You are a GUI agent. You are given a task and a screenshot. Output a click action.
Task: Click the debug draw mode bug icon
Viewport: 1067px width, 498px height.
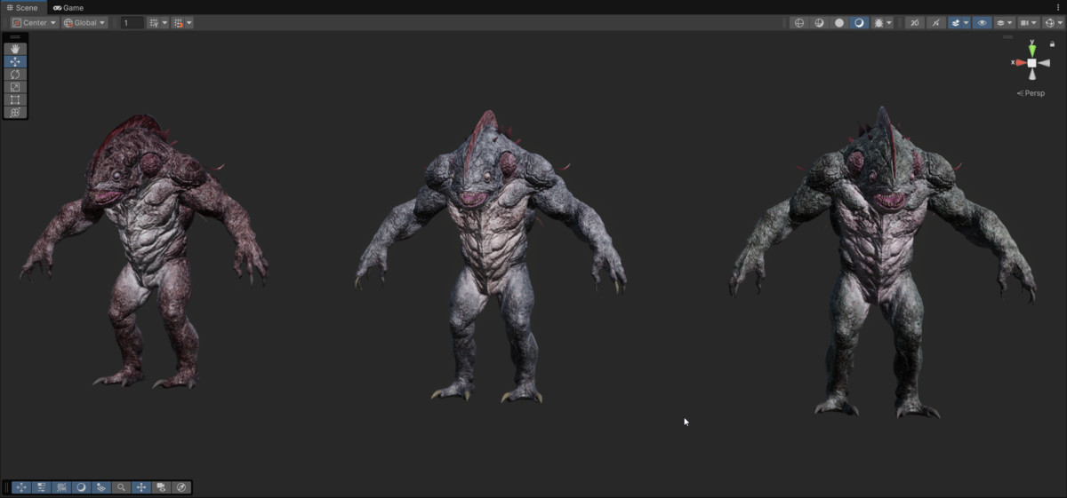point(878,22)
